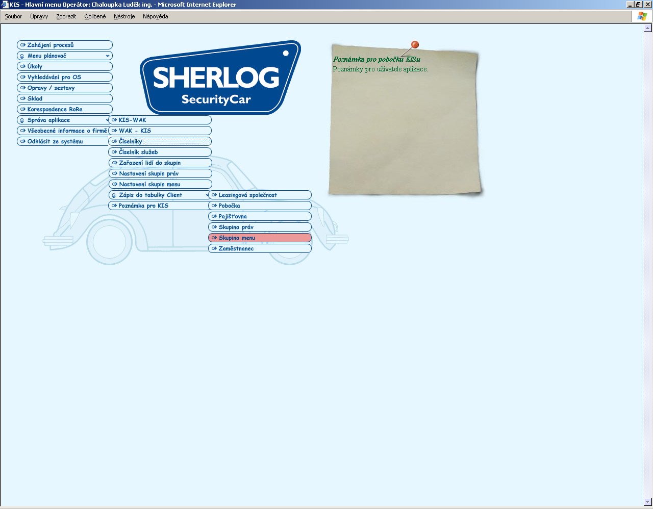Click the vertical scrollbar down arrow

tap(648, 501)
